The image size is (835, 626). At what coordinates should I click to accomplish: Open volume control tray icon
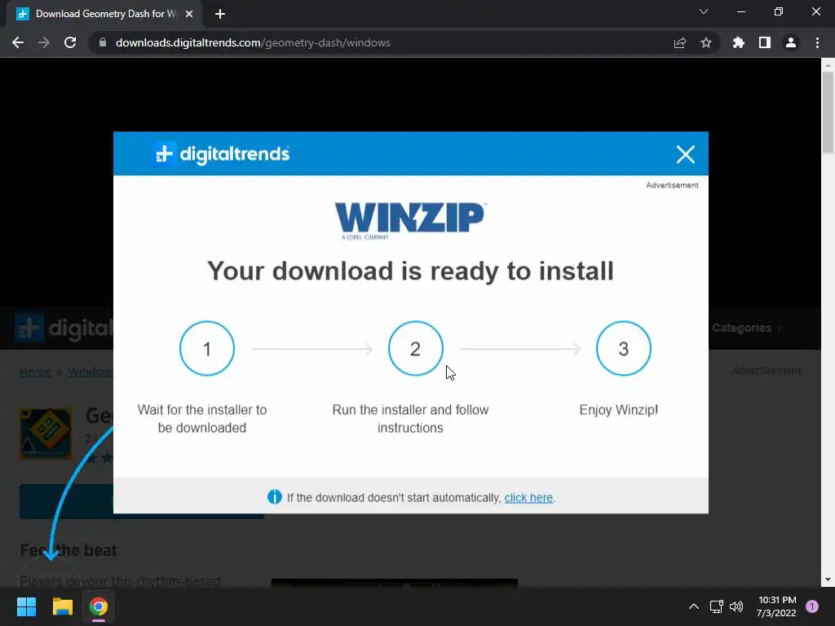coord(736,606)
